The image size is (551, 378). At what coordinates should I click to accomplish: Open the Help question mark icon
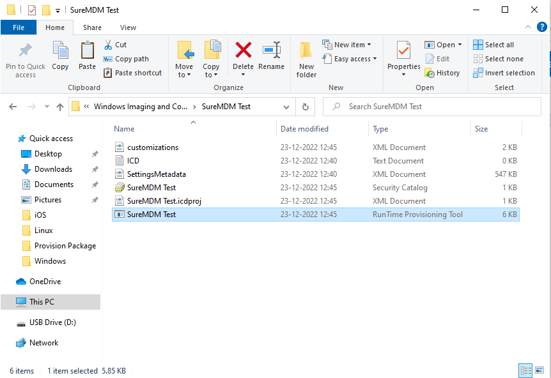[x=541, y=27]
